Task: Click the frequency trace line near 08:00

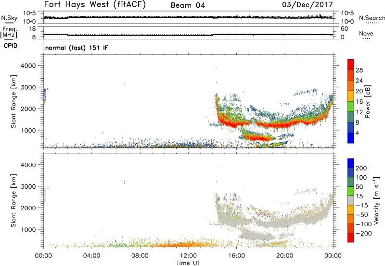Action: (140, 35)
